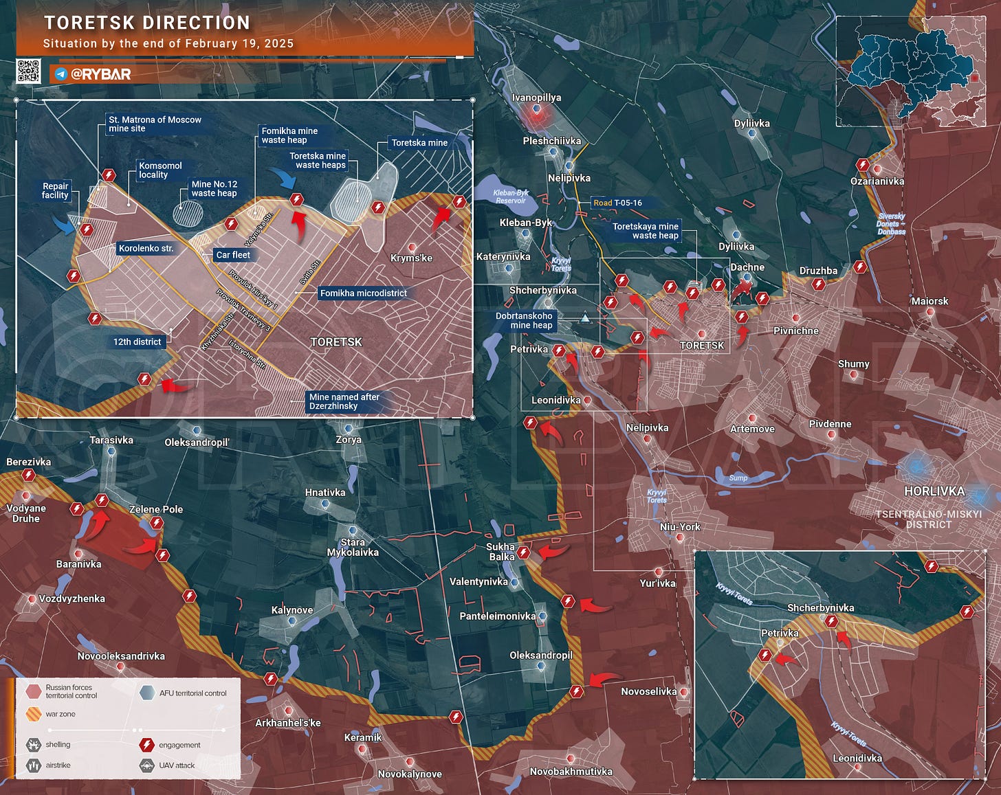The height and width of the screenshot is (795, 1001).
Task: Select engagement marker at the Repair facility
Action: coord(86,229)
